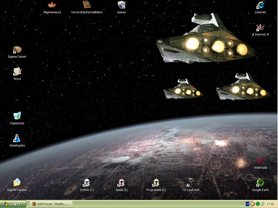The height and width of the screenshot is (208, 278).
Task: Open the CD-Laufwerk Darth Vader icon
Action: point(191,183)
